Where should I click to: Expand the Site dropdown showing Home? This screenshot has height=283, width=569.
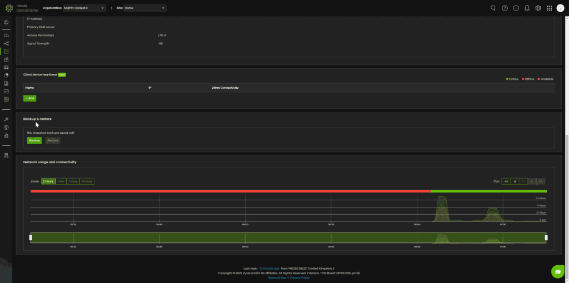tap(144, 8)
